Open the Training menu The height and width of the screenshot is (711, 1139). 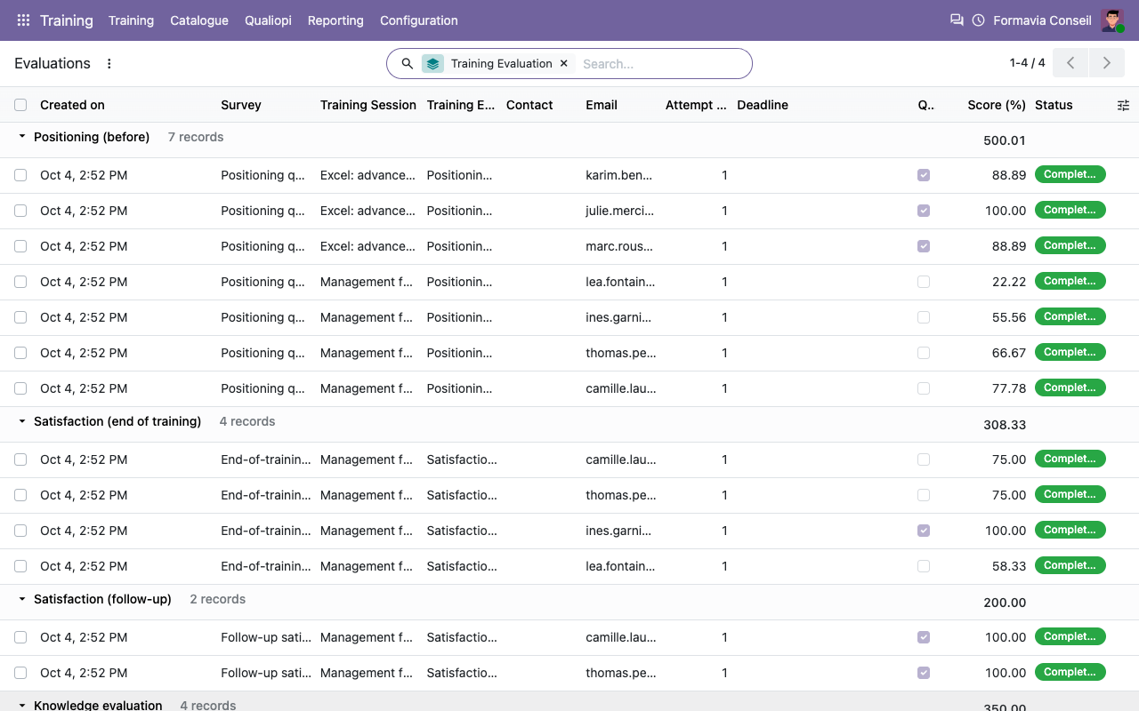131,20
